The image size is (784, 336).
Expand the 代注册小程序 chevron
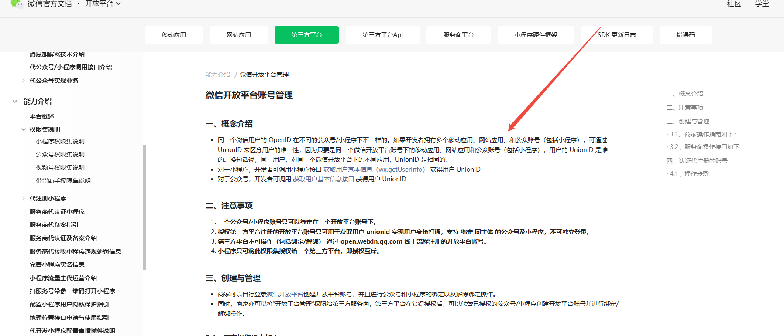point(23,198)
